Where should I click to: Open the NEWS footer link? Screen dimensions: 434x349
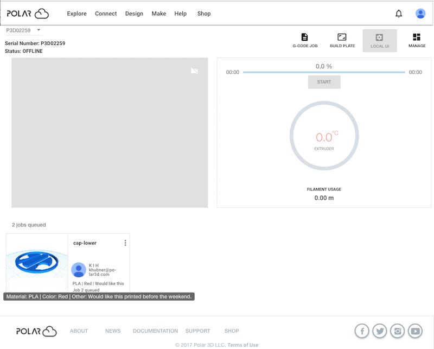pyautogui.click(x=113, y=331)
